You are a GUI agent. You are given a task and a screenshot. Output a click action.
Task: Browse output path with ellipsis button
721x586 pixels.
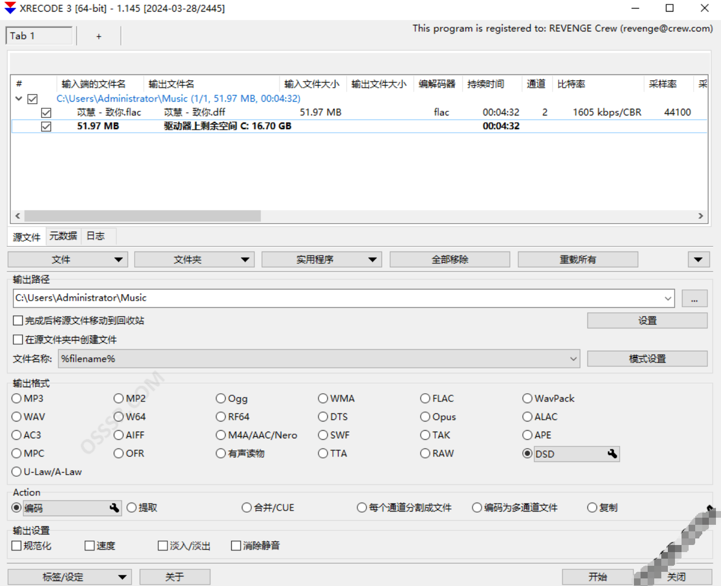tap(694, 299)
